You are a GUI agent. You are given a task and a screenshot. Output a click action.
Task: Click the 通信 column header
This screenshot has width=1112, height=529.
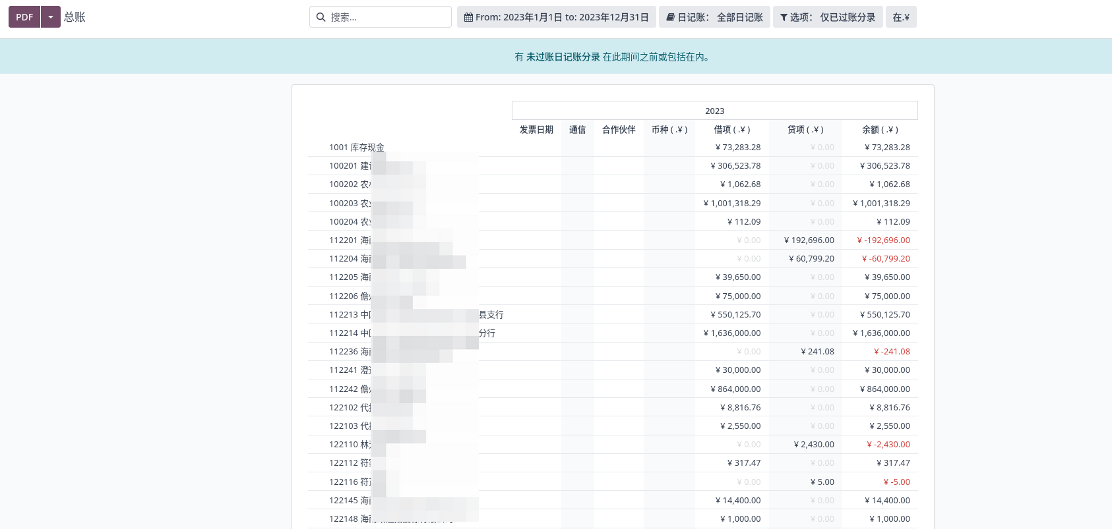click(578, 130)
